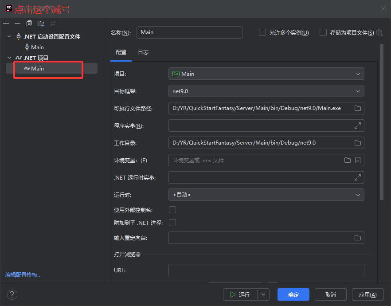Image resolution: width=391 pixels, height=306 pixels.
Task: Toggle the store as project file checkbox
Action: point(323,32)
